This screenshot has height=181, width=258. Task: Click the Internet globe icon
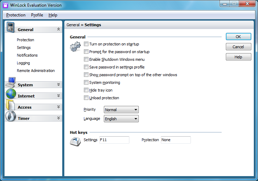pos(11,94)
